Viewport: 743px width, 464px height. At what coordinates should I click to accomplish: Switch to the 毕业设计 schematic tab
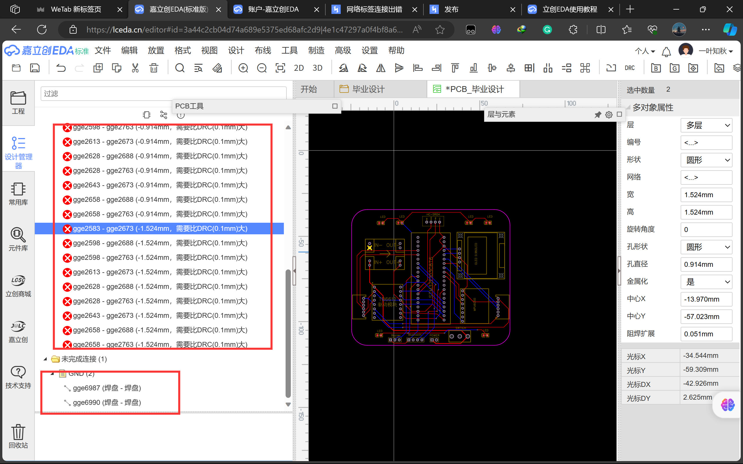[x=368, y=89]
